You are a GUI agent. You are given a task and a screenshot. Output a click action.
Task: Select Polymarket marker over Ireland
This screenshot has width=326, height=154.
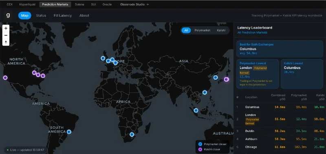click(103, 58)
